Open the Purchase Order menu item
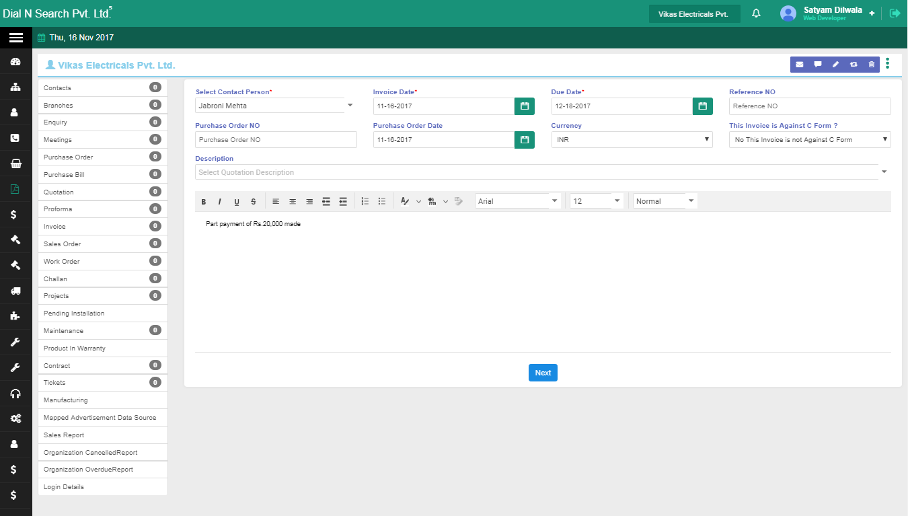Screen dimensions: 908x516 103,157
